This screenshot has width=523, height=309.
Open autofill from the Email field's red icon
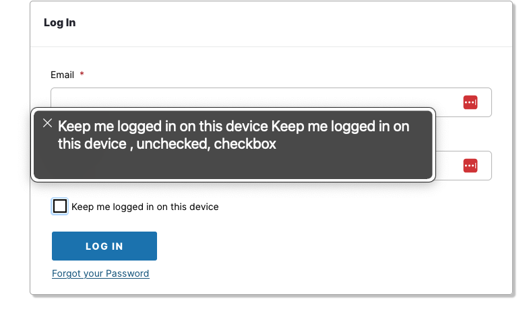click(x=470, y=102)
